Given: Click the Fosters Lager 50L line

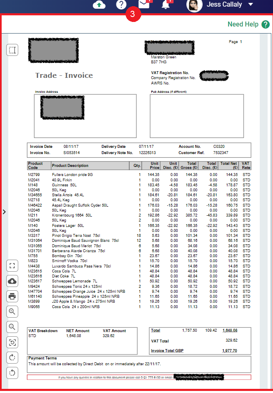Looking at the screenshot, I should (139, 226).
